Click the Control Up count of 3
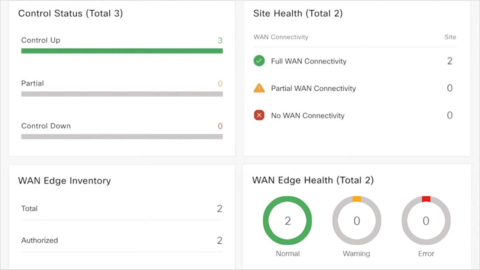The height and width of the screenshot is (270, 480). 220,40
